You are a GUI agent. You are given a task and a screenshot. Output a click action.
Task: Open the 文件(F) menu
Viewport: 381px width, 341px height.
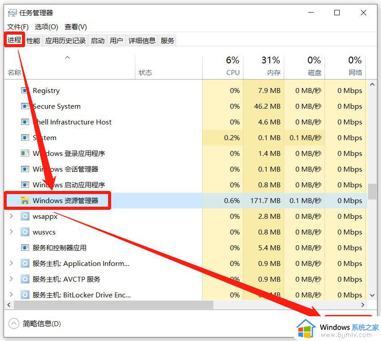tap(18, 27)
